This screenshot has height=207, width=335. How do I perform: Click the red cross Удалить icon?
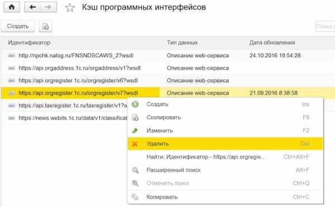(135, 144)
